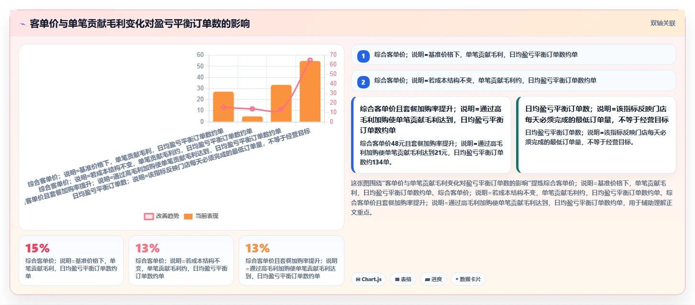Click the 双轴关联 tag
Viewport: 695px width, 305px height.
tap(662, 23)
